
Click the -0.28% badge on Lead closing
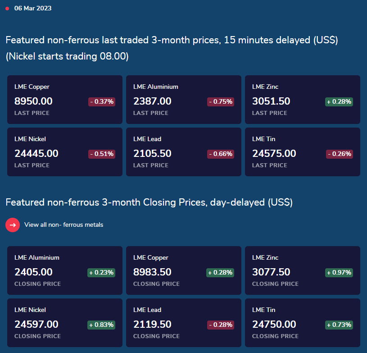point(221,325)
